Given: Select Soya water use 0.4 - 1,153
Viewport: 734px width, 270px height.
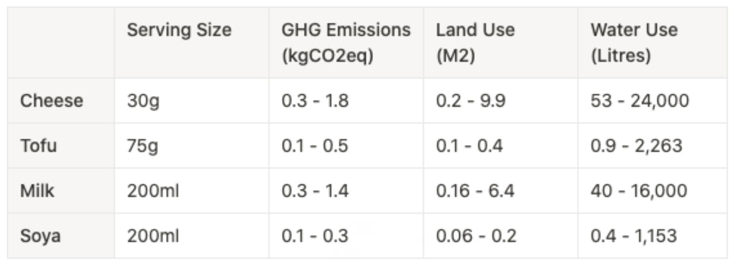Looking at the screenshot, I should tap(634, 236).
